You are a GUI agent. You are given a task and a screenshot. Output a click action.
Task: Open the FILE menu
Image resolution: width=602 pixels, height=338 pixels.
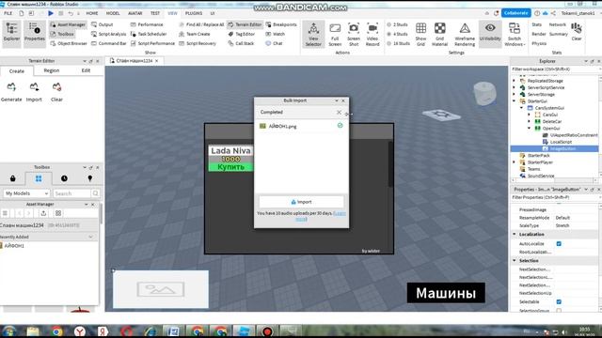[x=8, y=13]
